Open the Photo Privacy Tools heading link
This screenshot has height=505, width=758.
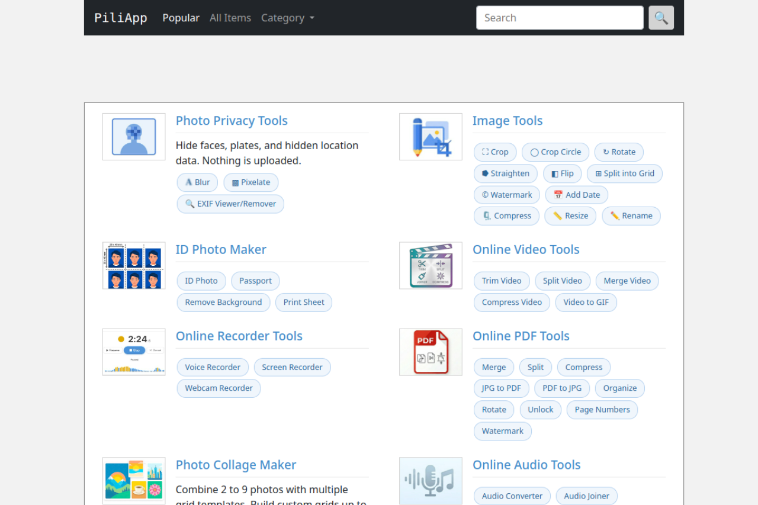click(x=232, y=121)
